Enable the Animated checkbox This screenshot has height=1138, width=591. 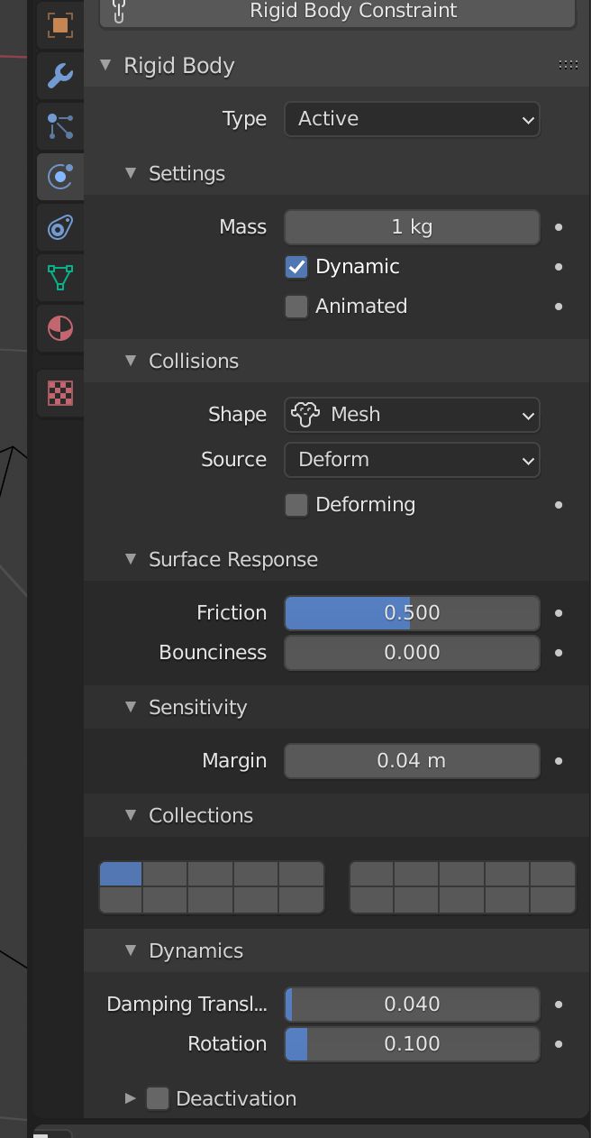[296, 307]
